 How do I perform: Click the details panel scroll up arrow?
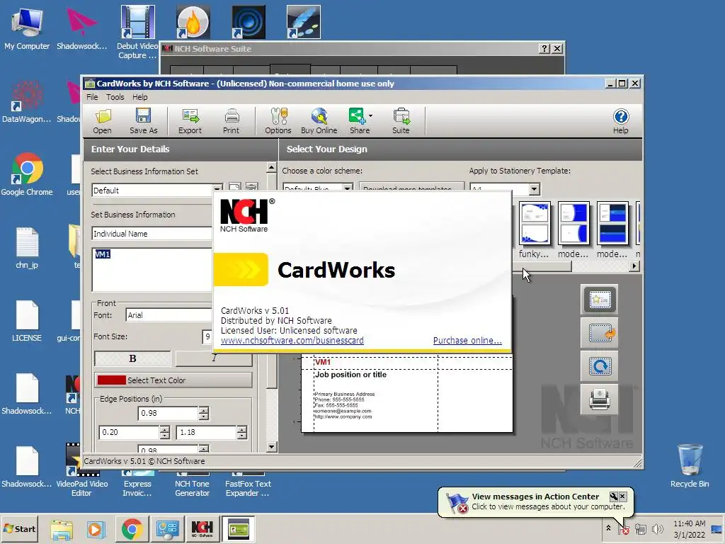point(272,168)
